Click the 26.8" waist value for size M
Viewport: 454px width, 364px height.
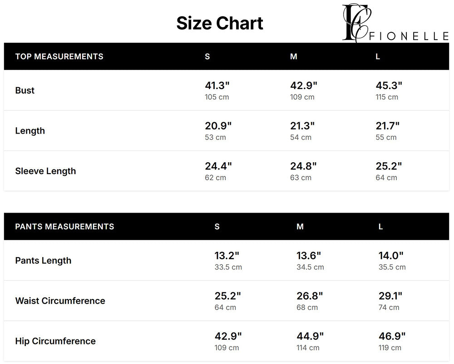click(x=310, y=296)
